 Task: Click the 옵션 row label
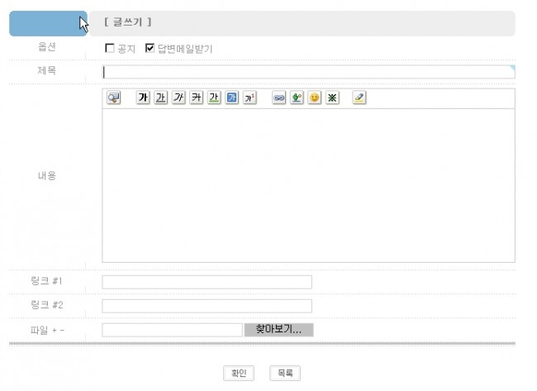pos(46,46)
